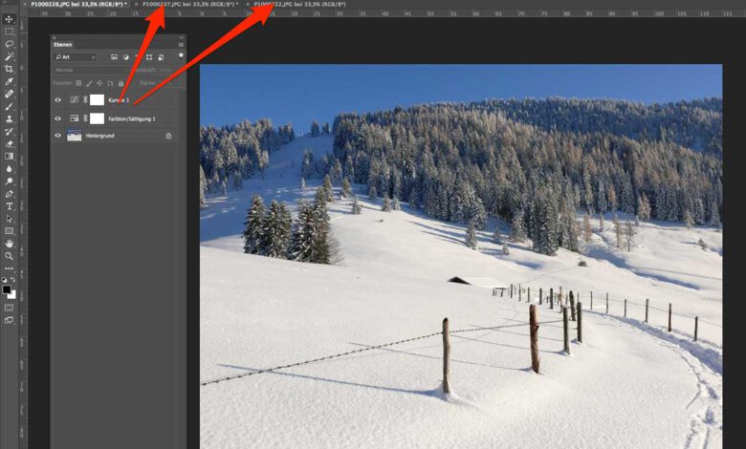Select the Rectangle shape tool
This screenshot has height=449, width=746.
point(9,231)
